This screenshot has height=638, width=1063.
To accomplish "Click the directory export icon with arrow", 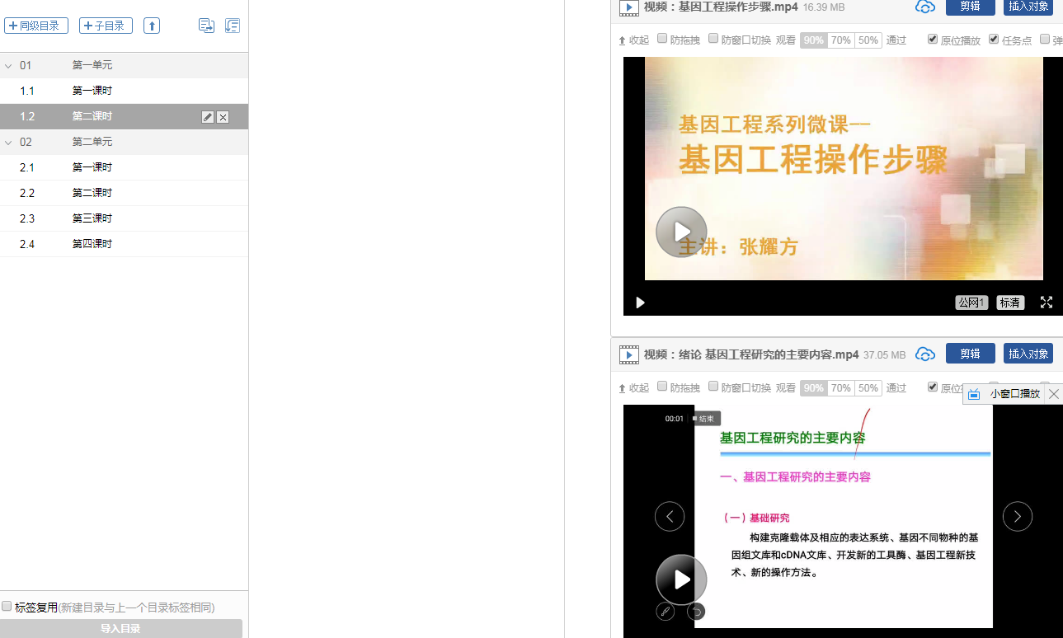I will 207,26.
